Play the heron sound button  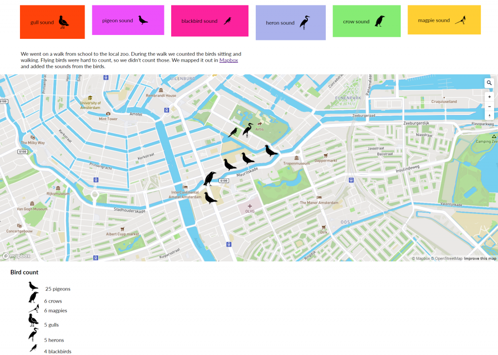[291, 22]
